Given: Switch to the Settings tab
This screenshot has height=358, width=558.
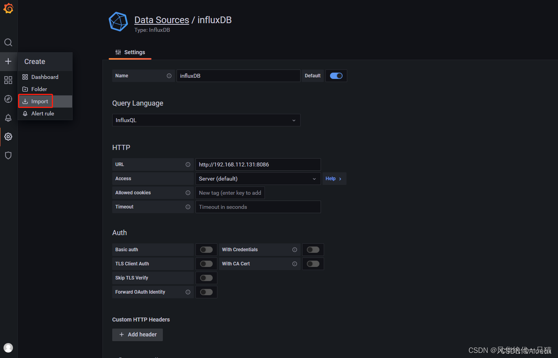Looking at the screenshot, I should click(x=130, y=52).
